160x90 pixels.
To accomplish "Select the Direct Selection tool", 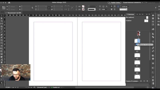I will click(1, 18).
